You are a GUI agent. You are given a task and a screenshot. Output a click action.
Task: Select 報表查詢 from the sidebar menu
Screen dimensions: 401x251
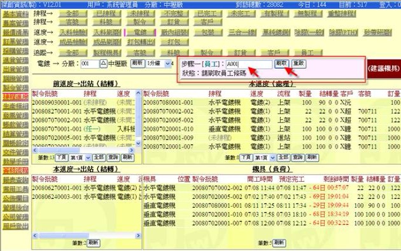coord(16,180)
